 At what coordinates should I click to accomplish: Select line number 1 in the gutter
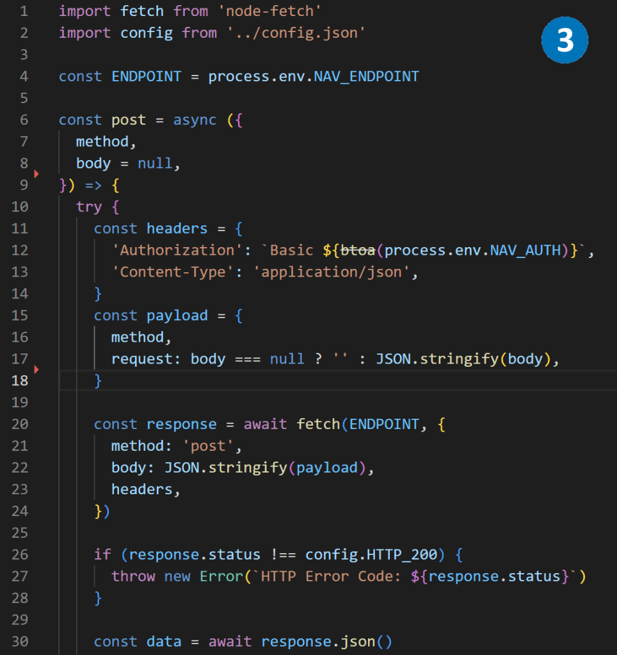[24, 11]
